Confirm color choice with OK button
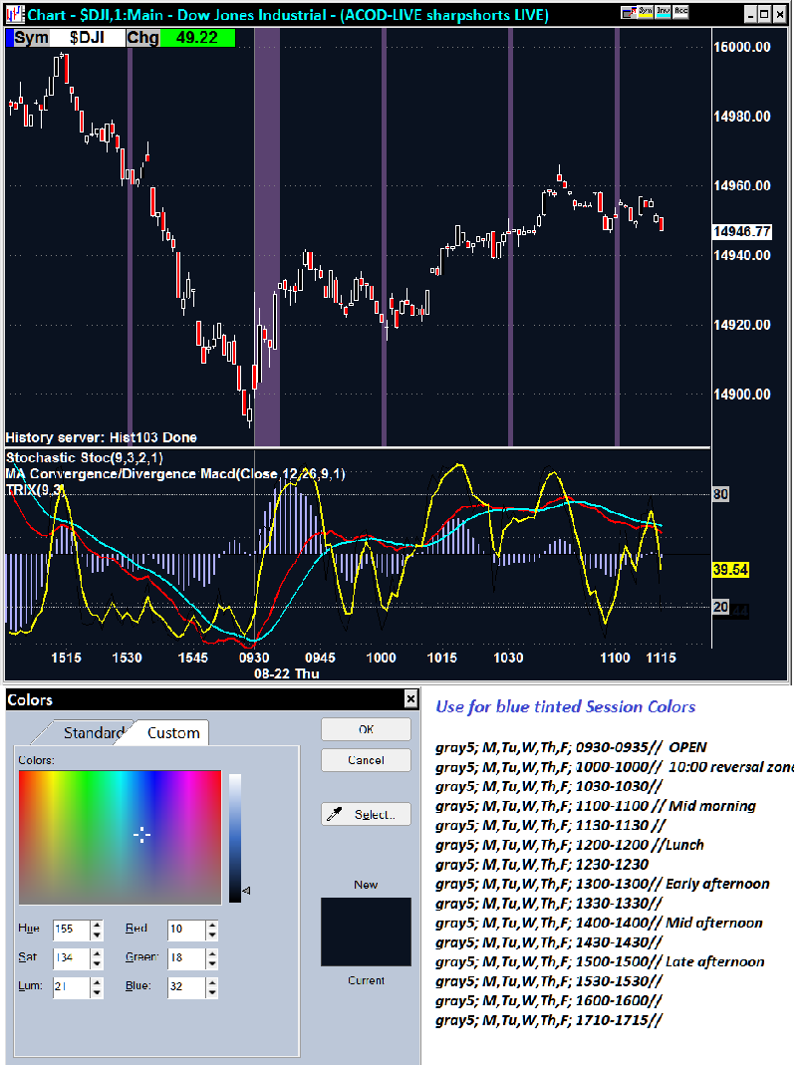The height and width of the screenshot is (1067, 808). (x=368, y=729)
